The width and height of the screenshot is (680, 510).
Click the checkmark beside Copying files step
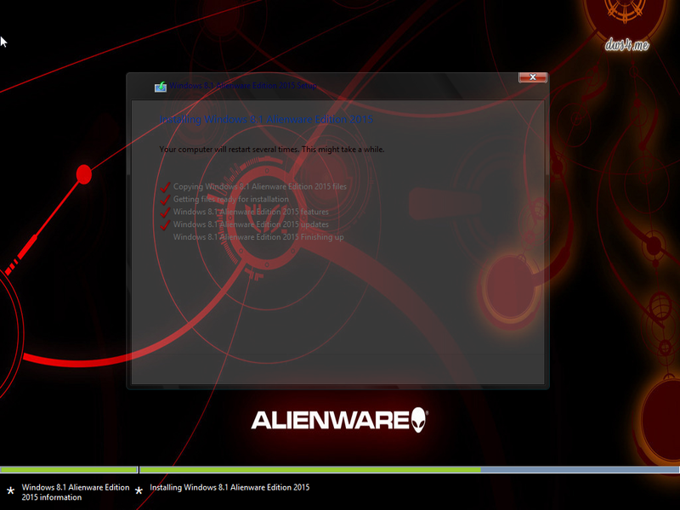point(165,187)
